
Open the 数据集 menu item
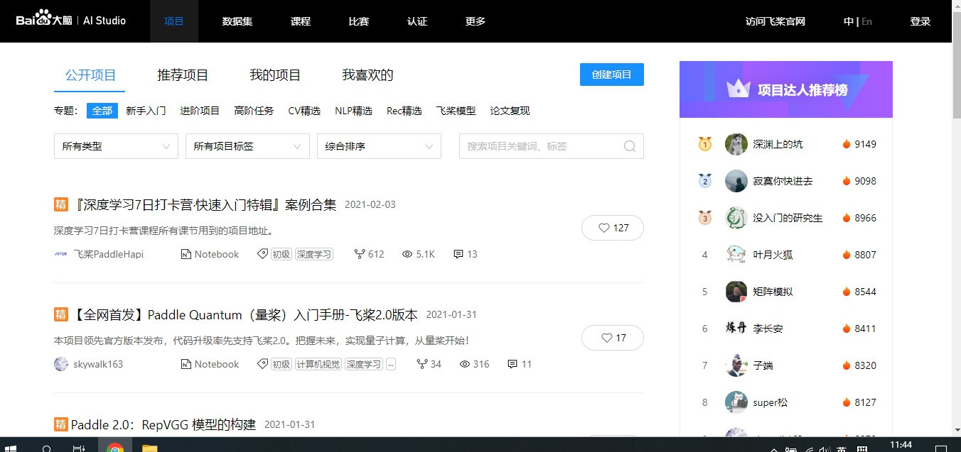pyautogui.click(x=237, y=21)
